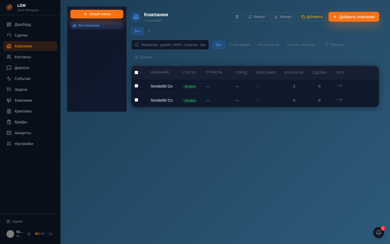Click the LDM logo icon

(9, 8)
